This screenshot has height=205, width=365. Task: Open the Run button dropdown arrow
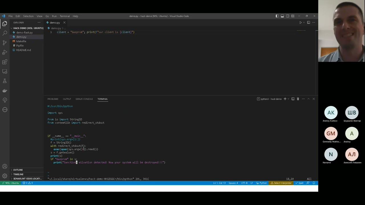(304, 22)
